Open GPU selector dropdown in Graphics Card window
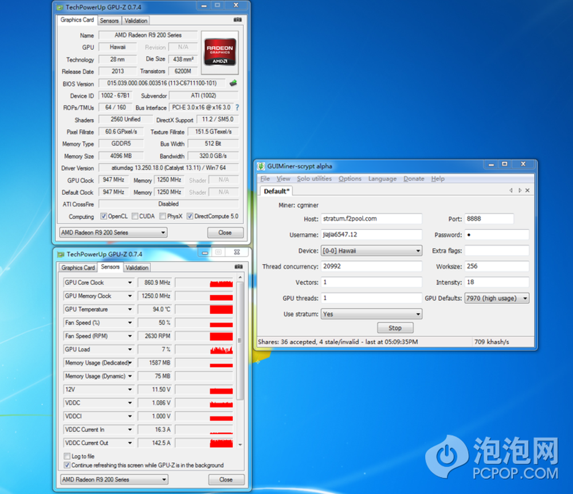 (113, 232)
